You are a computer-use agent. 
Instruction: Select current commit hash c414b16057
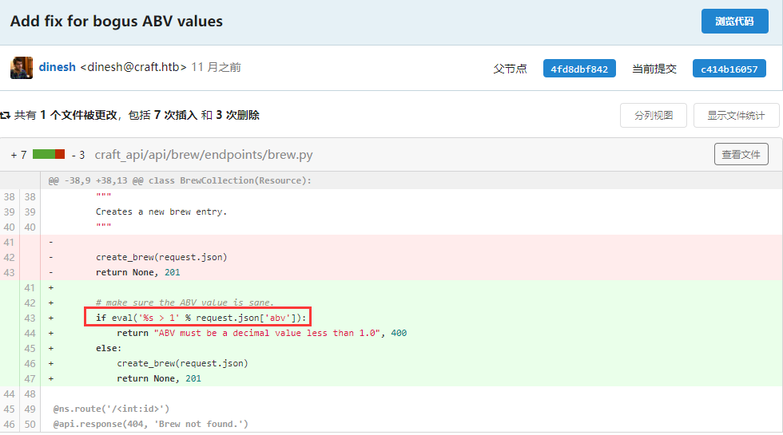(x=729, y=69)
